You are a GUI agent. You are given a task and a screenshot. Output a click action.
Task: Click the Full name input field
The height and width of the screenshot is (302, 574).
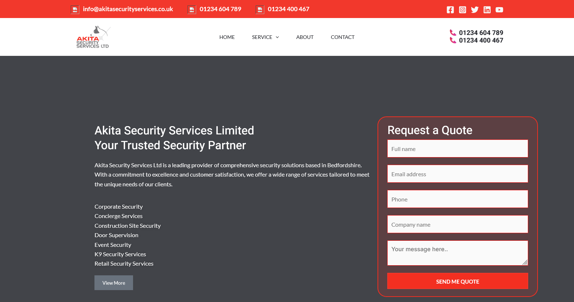tap(457, 149)
